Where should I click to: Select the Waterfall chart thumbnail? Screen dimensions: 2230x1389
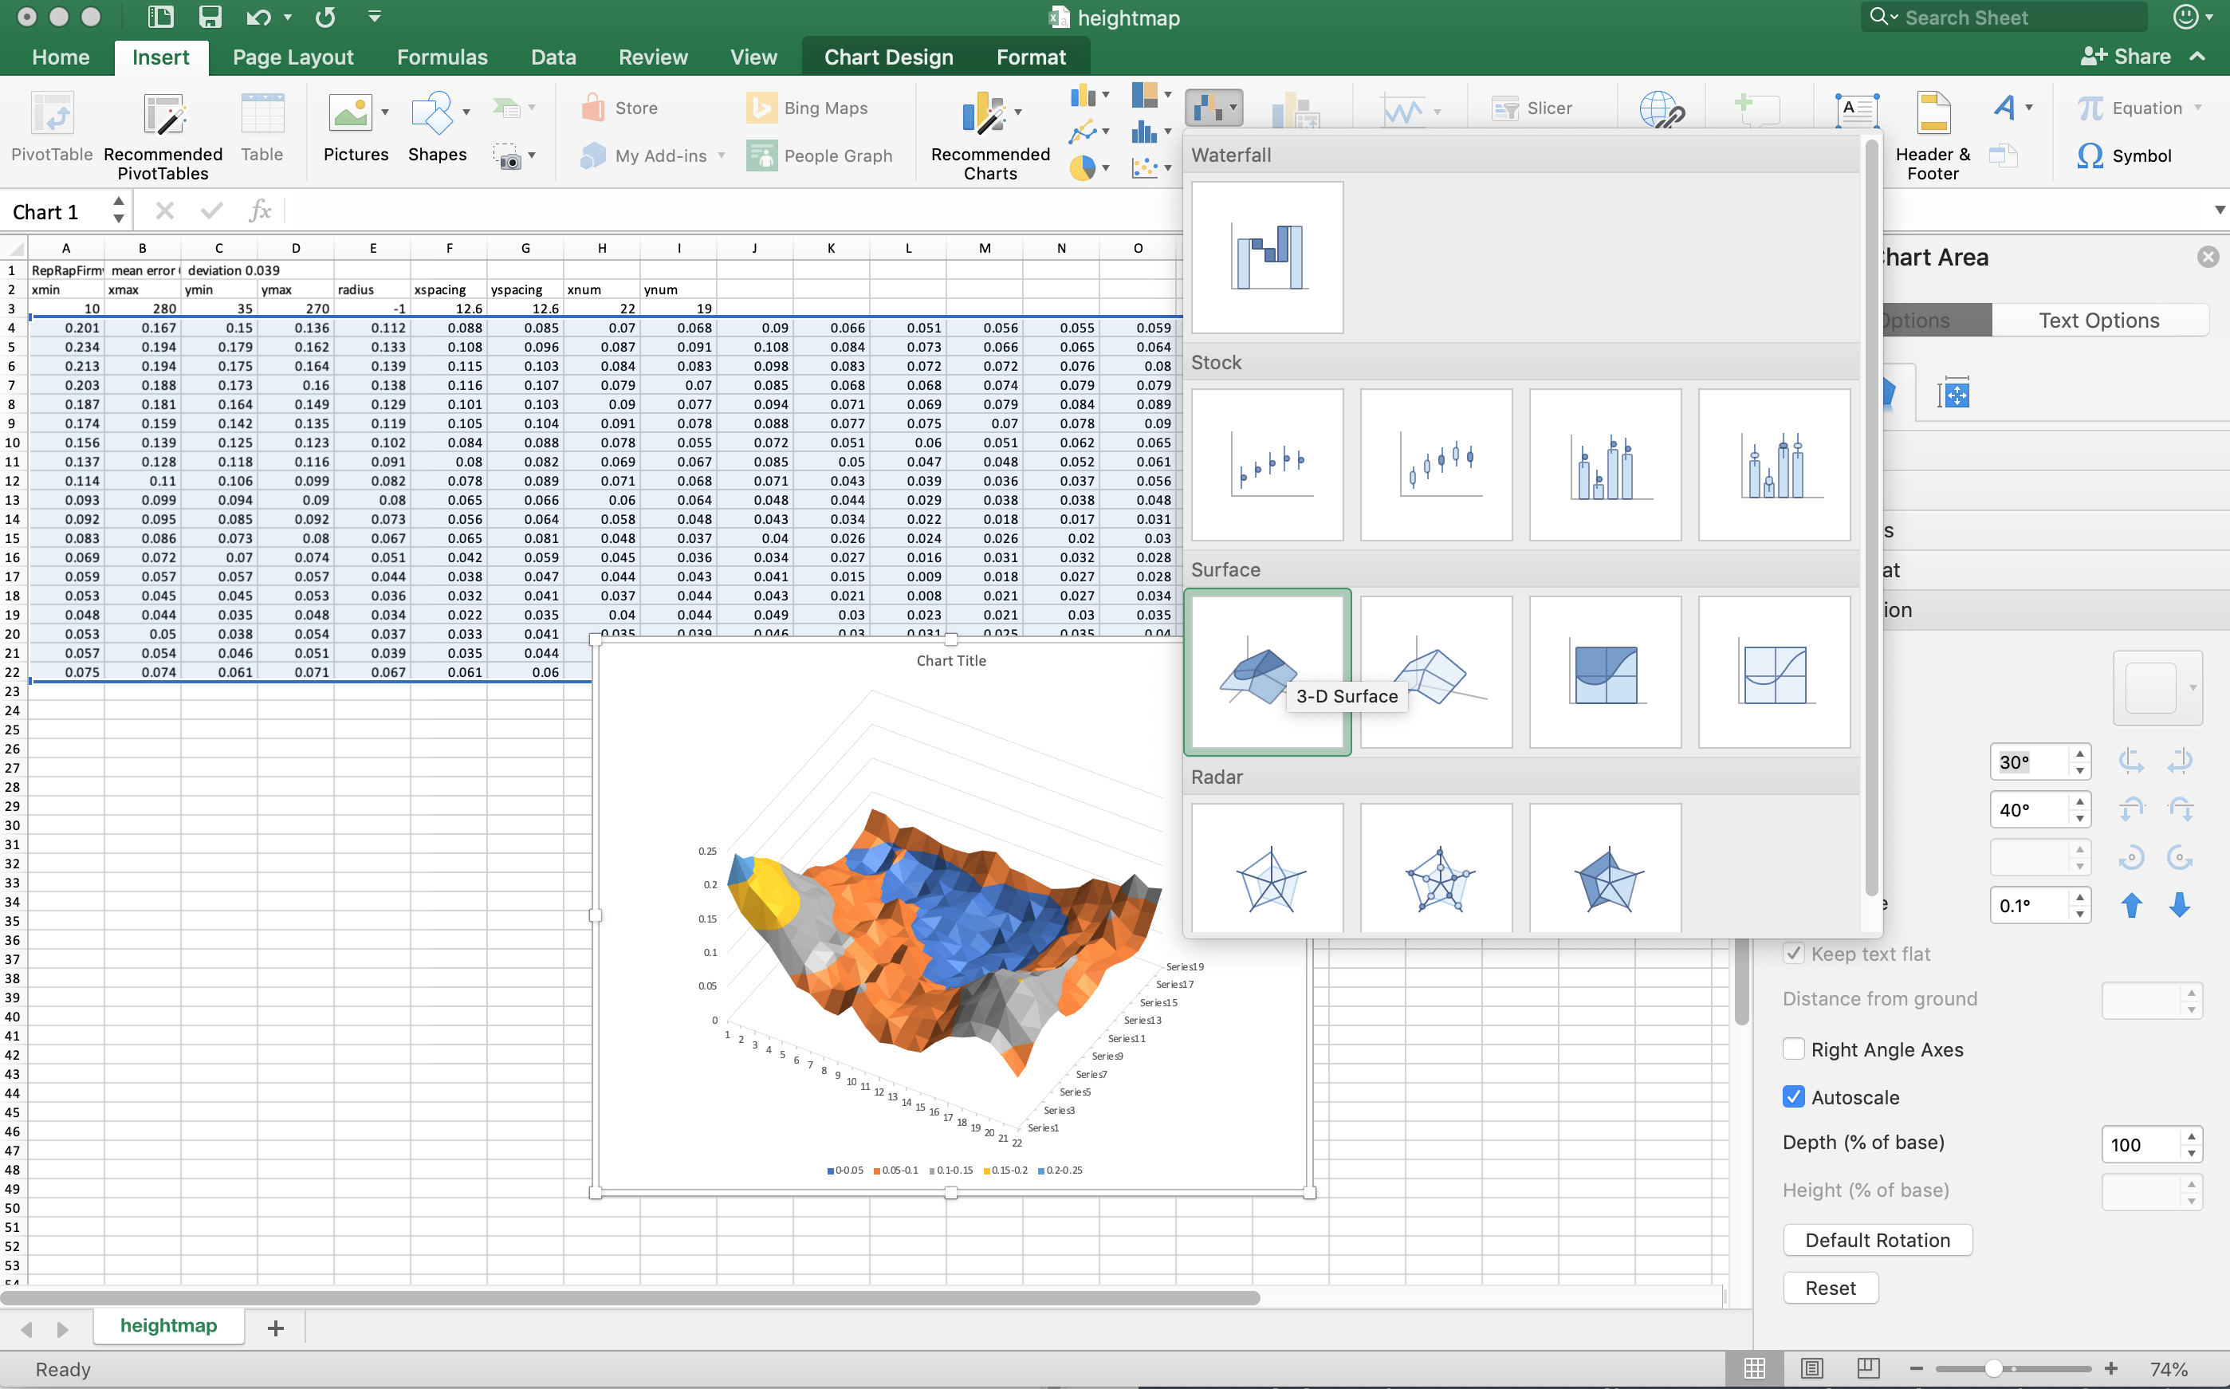tap(1267, 258)
